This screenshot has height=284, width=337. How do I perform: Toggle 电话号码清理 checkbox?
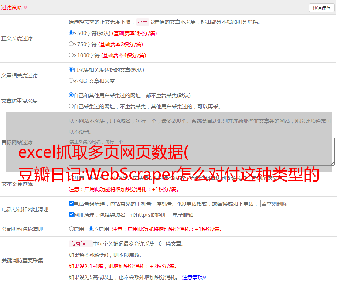(x=71, y=203)
